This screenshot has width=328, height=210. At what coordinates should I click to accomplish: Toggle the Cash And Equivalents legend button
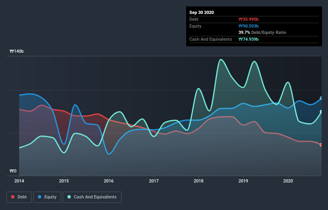(92, 197)
